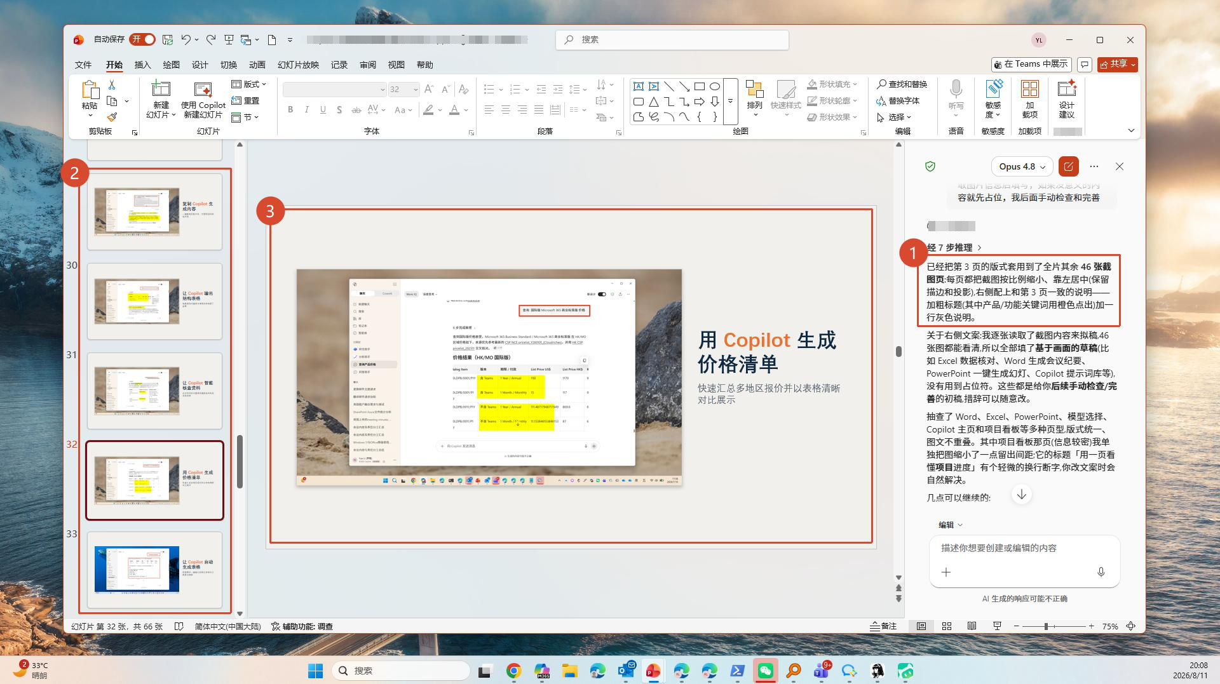Switch to the 动画 tab
The width and height of the screenshot is (1220, 684).
257,65
